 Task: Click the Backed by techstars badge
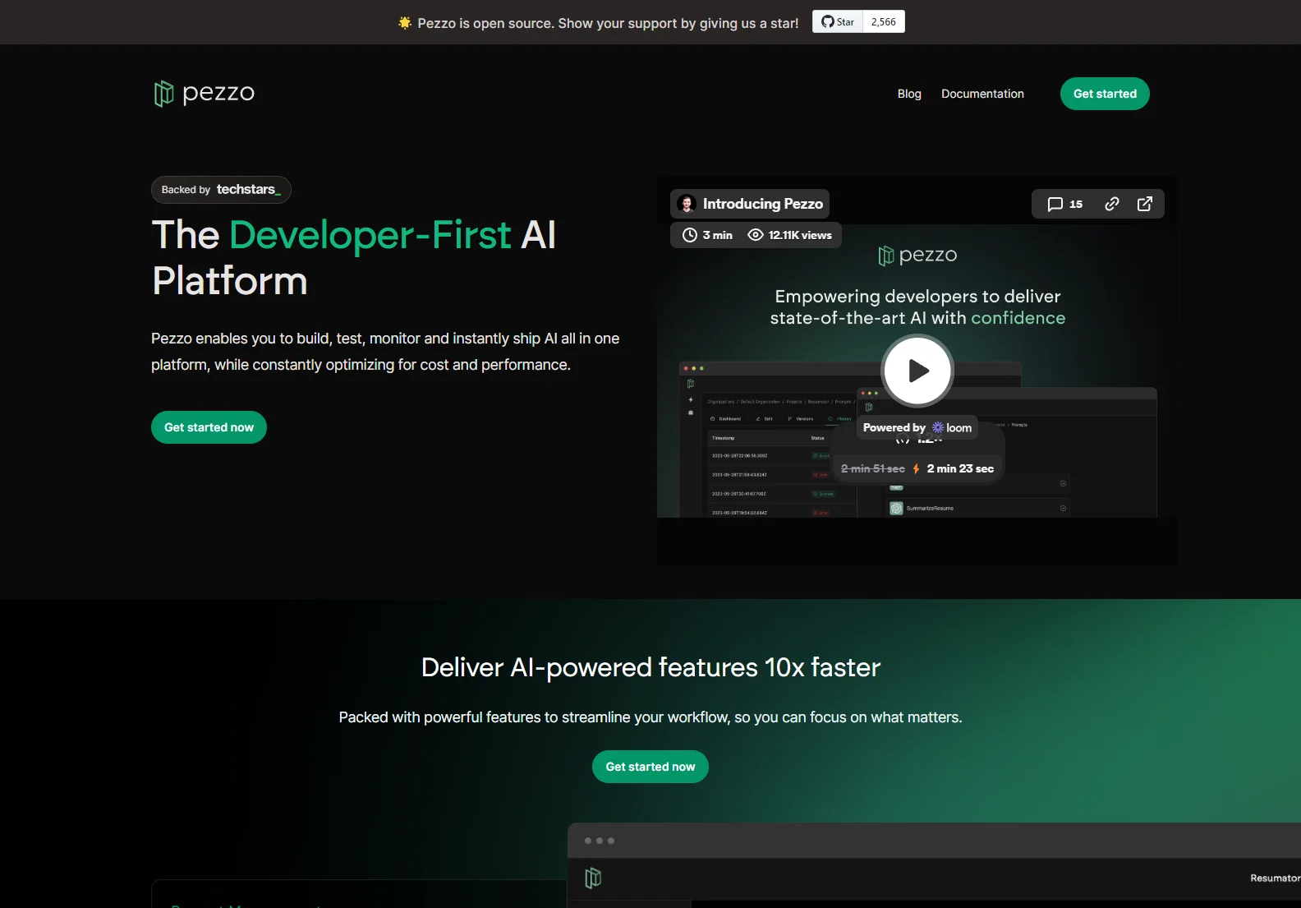[221, 190]
